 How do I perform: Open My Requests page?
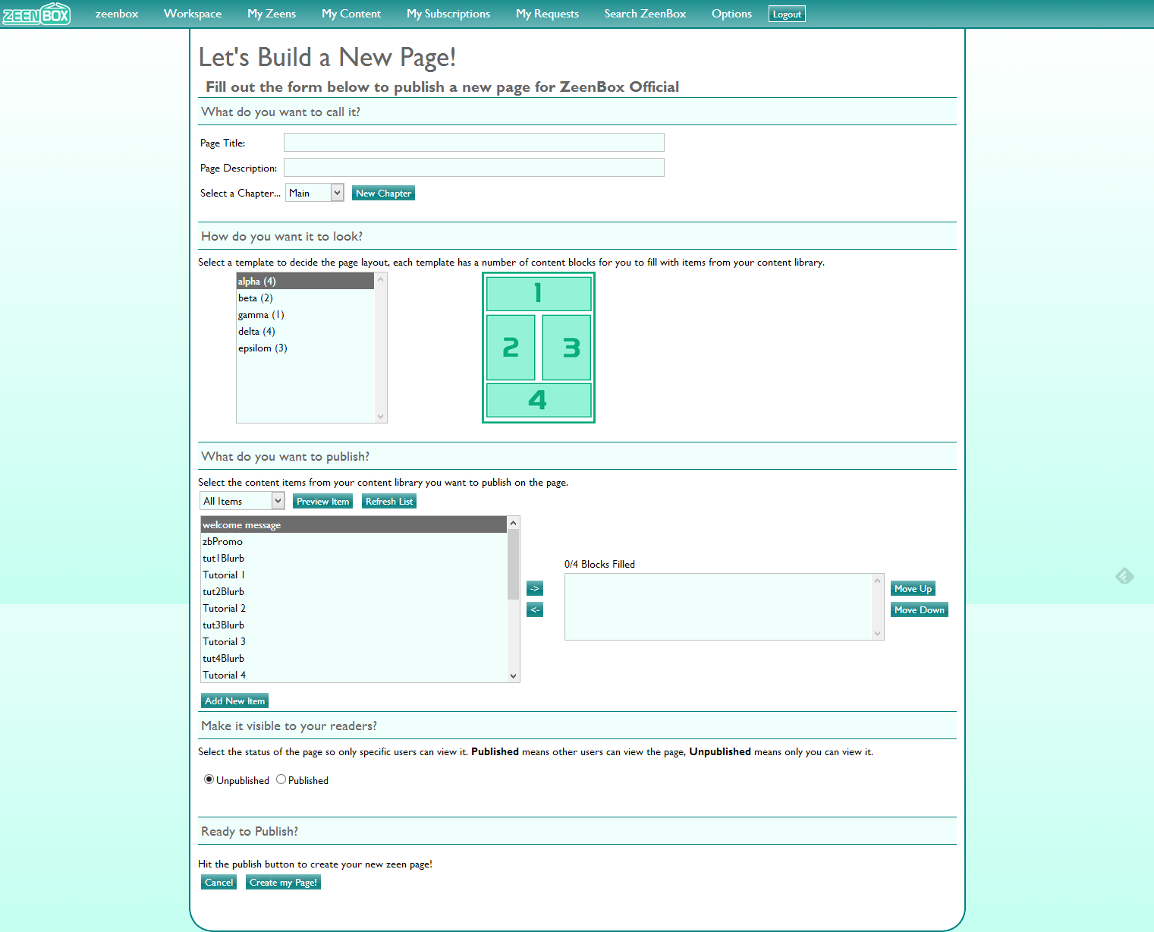pos(547,14)
